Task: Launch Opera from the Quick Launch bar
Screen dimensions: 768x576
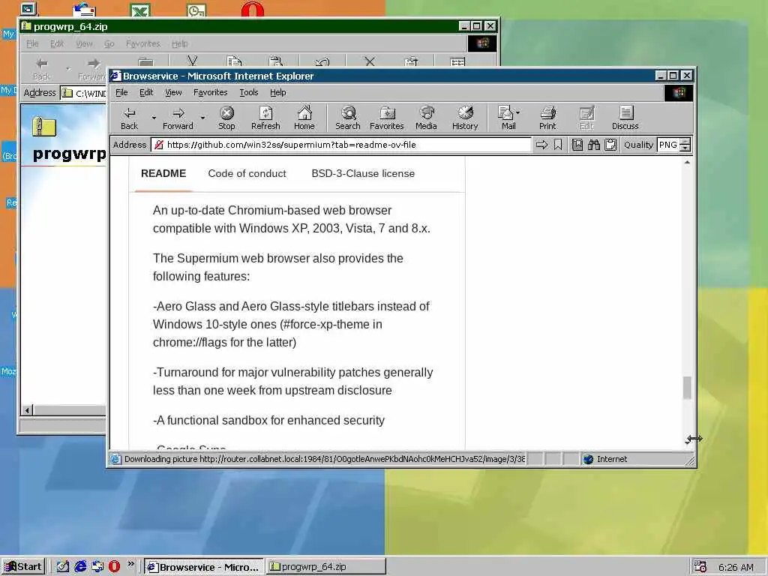Action: pyautogui.click(x=114, y=567)
